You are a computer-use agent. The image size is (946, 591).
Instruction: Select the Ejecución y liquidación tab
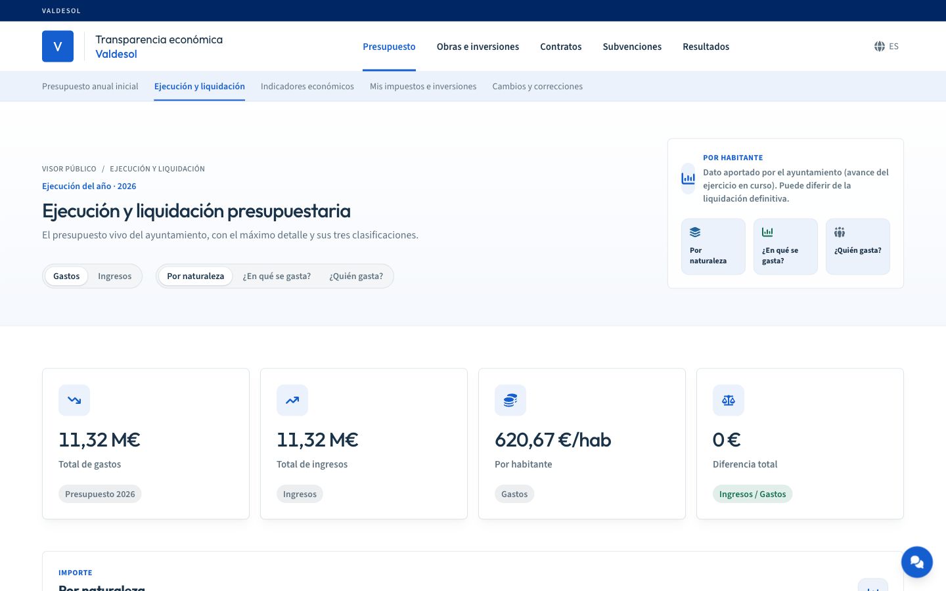[x=200, y=87]
